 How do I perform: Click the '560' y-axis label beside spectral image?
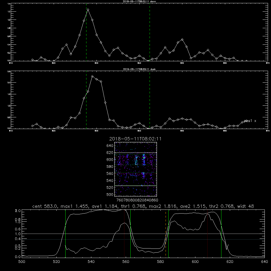(110, 174)
